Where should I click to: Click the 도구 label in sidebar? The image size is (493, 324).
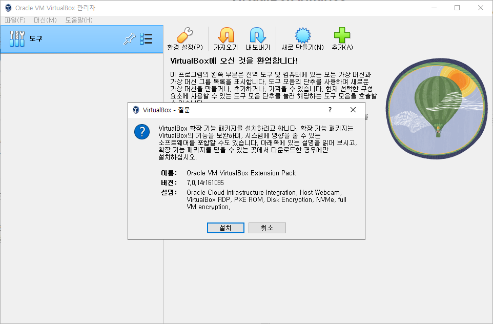coord(36,38)
